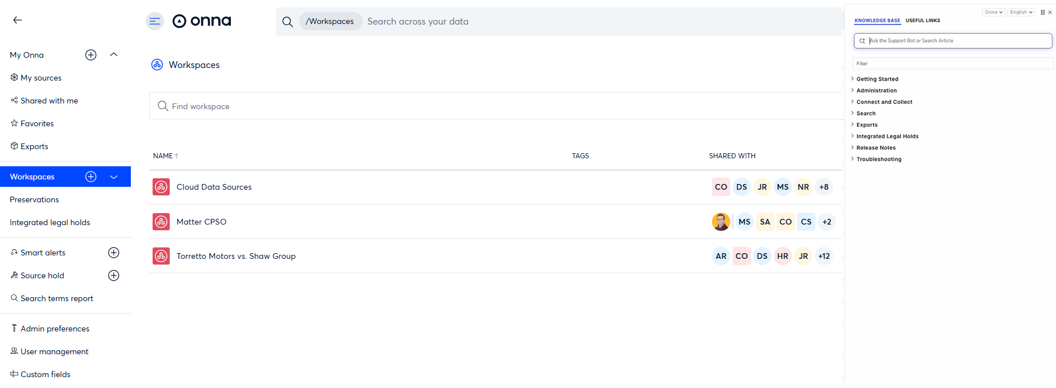The image size is (1056, 388).
Task: Click the plus icon beside Smart alerts
Action: pos(114,253)
